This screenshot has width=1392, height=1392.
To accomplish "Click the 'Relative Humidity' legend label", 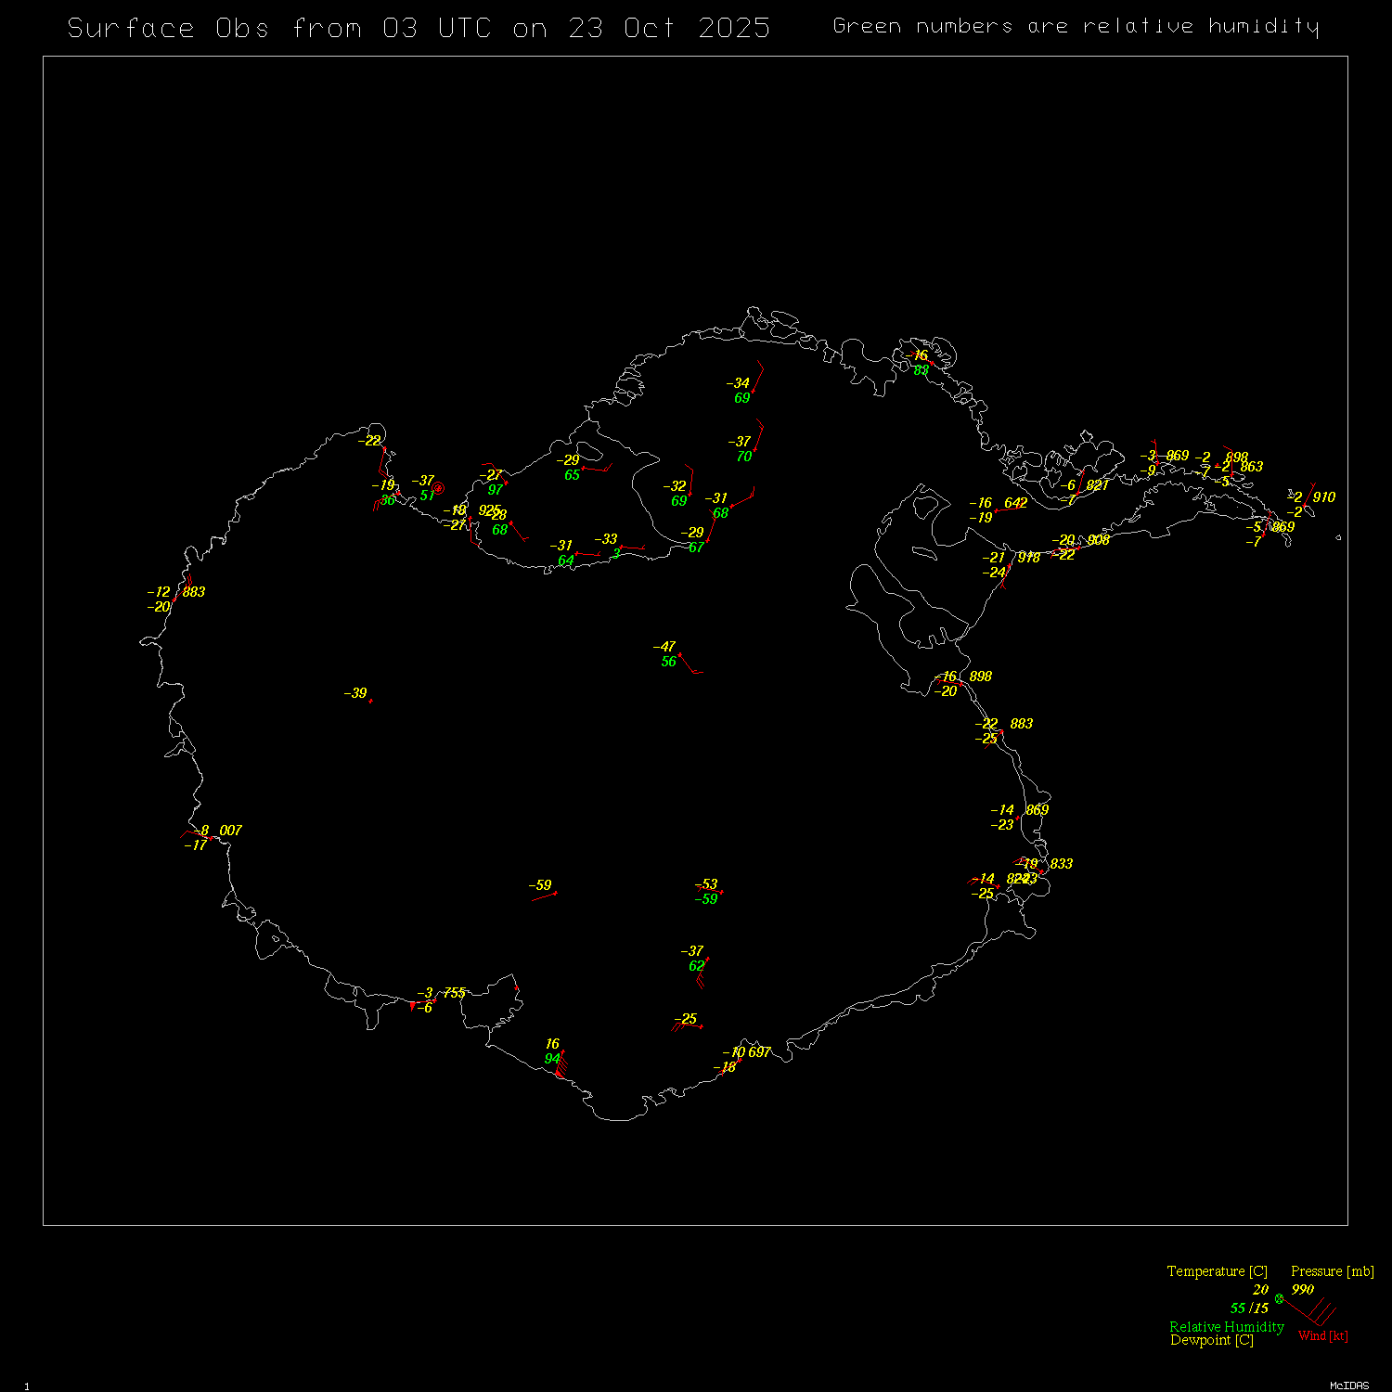I will tap(1226, 1327).
